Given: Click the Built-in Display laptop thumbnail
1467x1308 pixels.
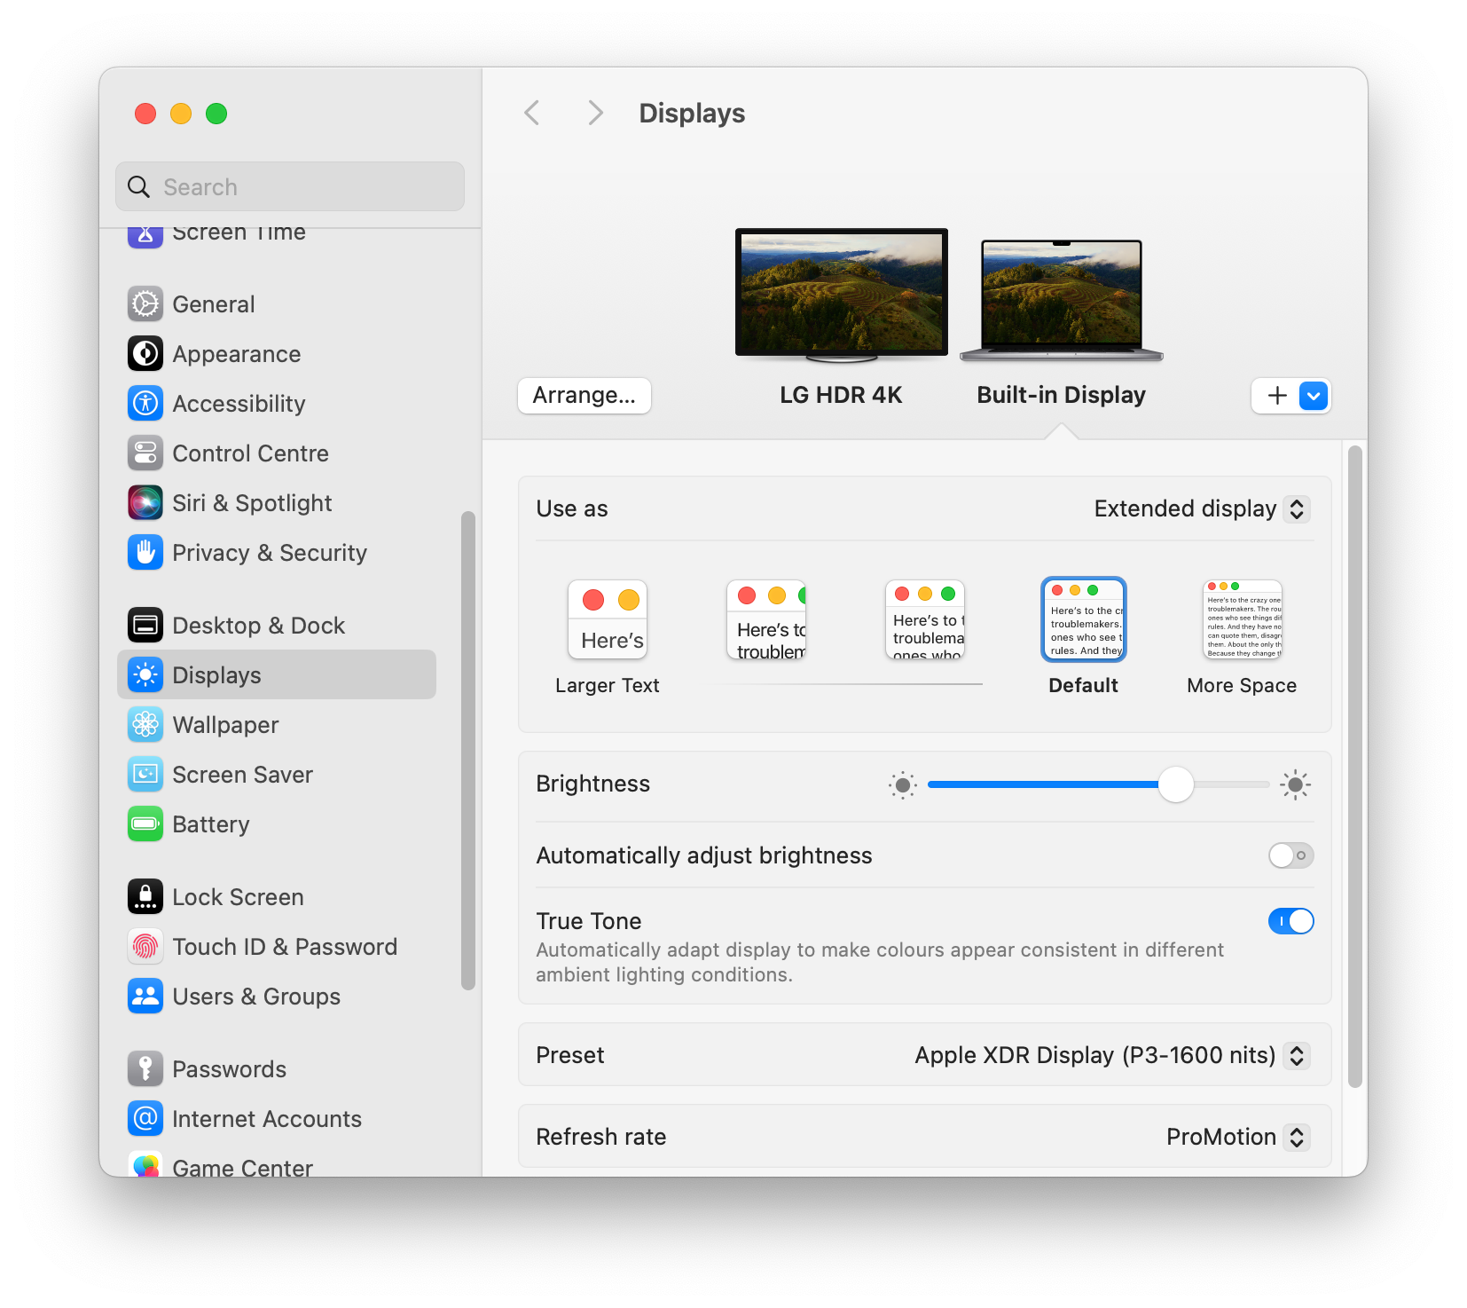Looking at the screenshot, I should pyautogui.click(x=1062, y=300).
